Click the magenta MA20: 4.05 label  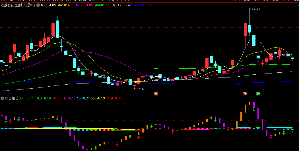(x=84, y=5)
